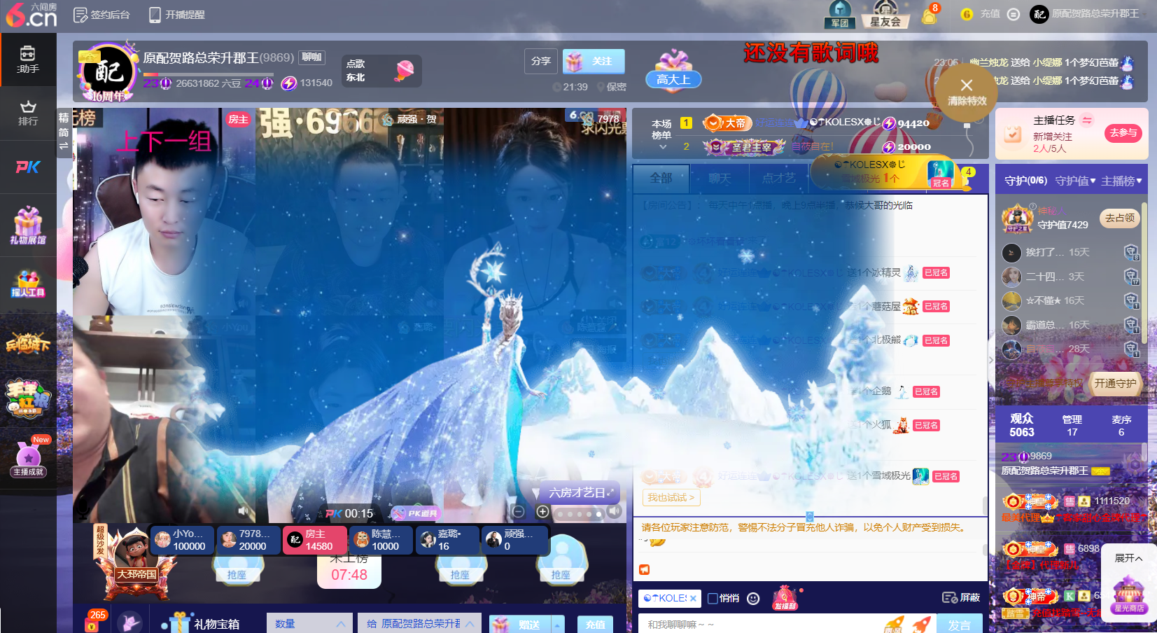Open 开播提醒 in the top bar

pos(176,14)
